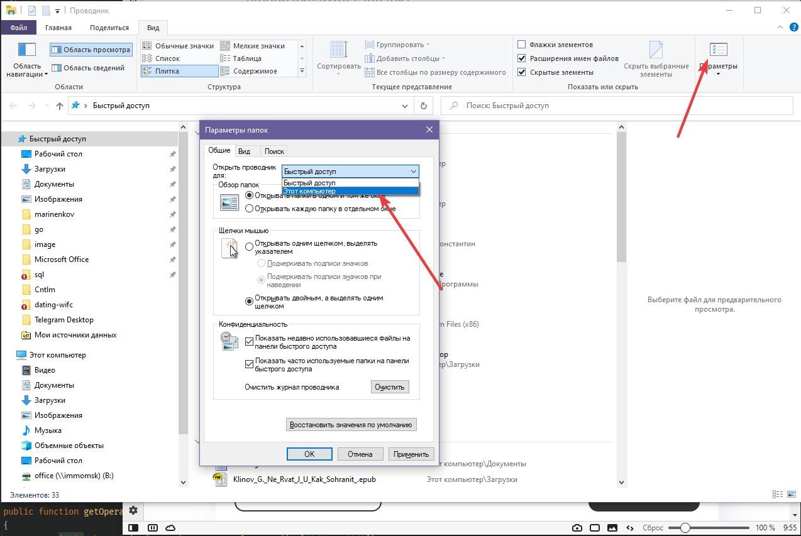Uncheck Показать часто используемые папки checkbox
This screenshot has height=536, width=801.
[250, 364]
